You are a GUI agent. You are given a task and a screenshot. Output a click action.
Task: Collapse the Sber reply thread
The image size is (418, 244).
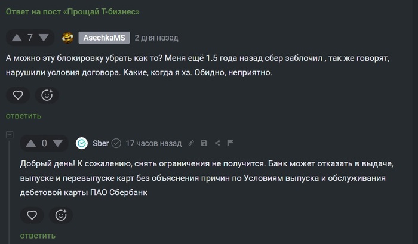point(9,136)
